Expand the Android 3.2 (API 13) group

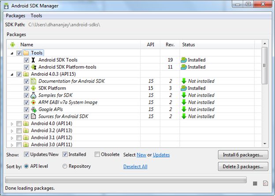(12, 131)
